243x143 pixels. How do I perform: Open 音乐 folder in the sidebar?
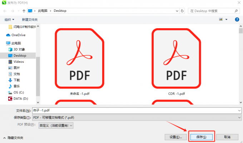pyautogui.click(x=14, y=86)
